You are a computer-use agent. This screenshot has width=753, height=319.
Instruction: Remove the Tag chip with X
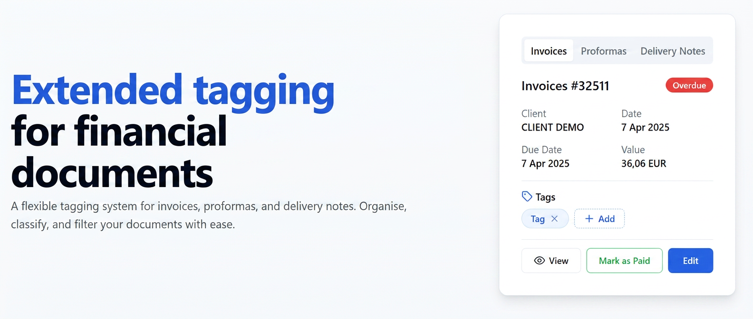pyautogui.click(x=554, y=218)
